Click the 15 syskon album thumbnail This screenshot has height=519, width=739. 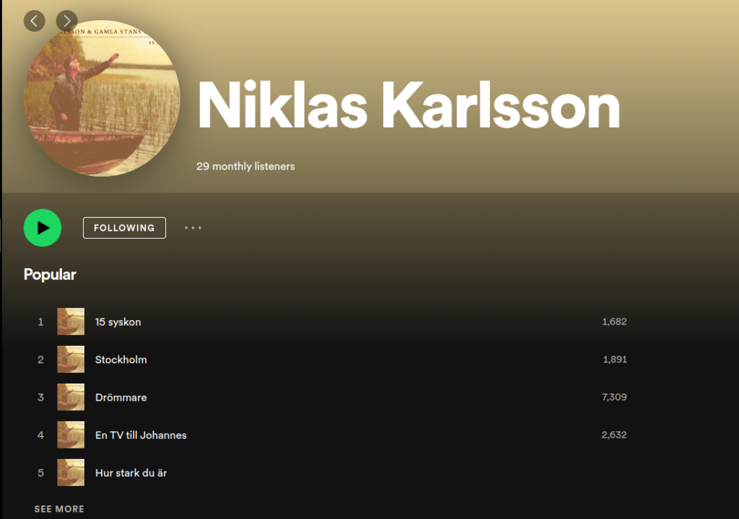point(71,321)
